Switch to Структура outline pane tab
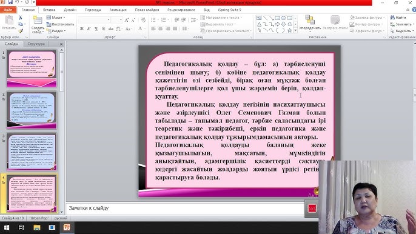Viewport: 416px width, 234px height. point(36,44)
